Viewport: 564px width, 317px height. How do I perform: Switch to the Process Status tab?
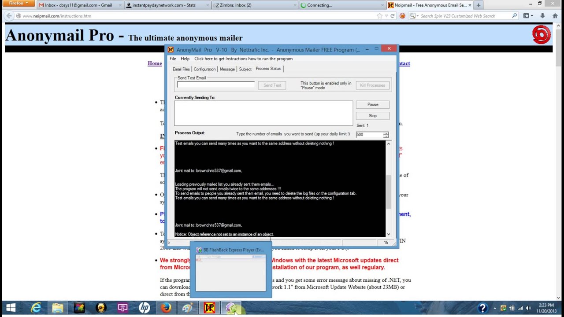268,69
